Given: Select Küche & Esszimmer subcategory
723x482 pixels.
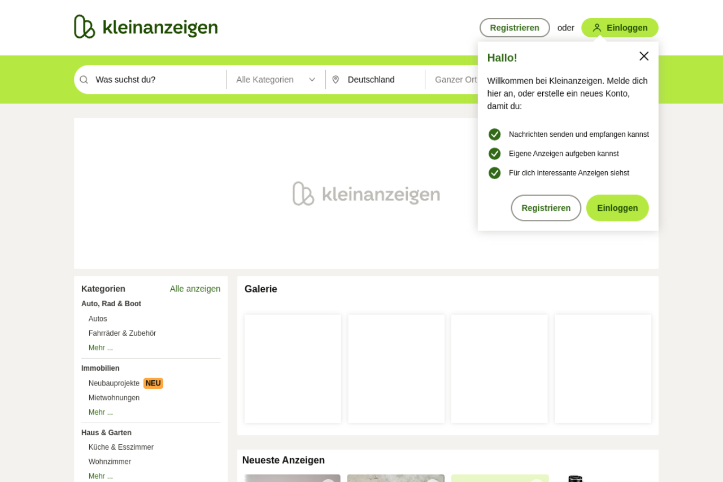Looking at the screenshot, I should pos(121,448).
